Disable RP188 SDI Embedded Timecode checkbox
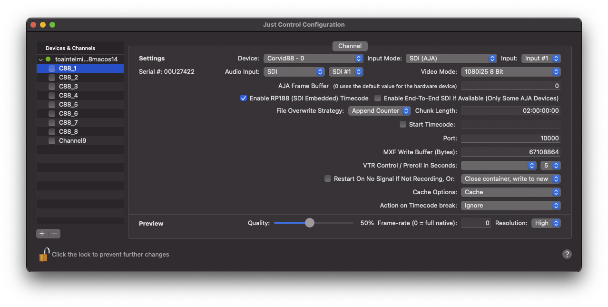The height and width of the screenshot is (307, 608). point(244,99)
